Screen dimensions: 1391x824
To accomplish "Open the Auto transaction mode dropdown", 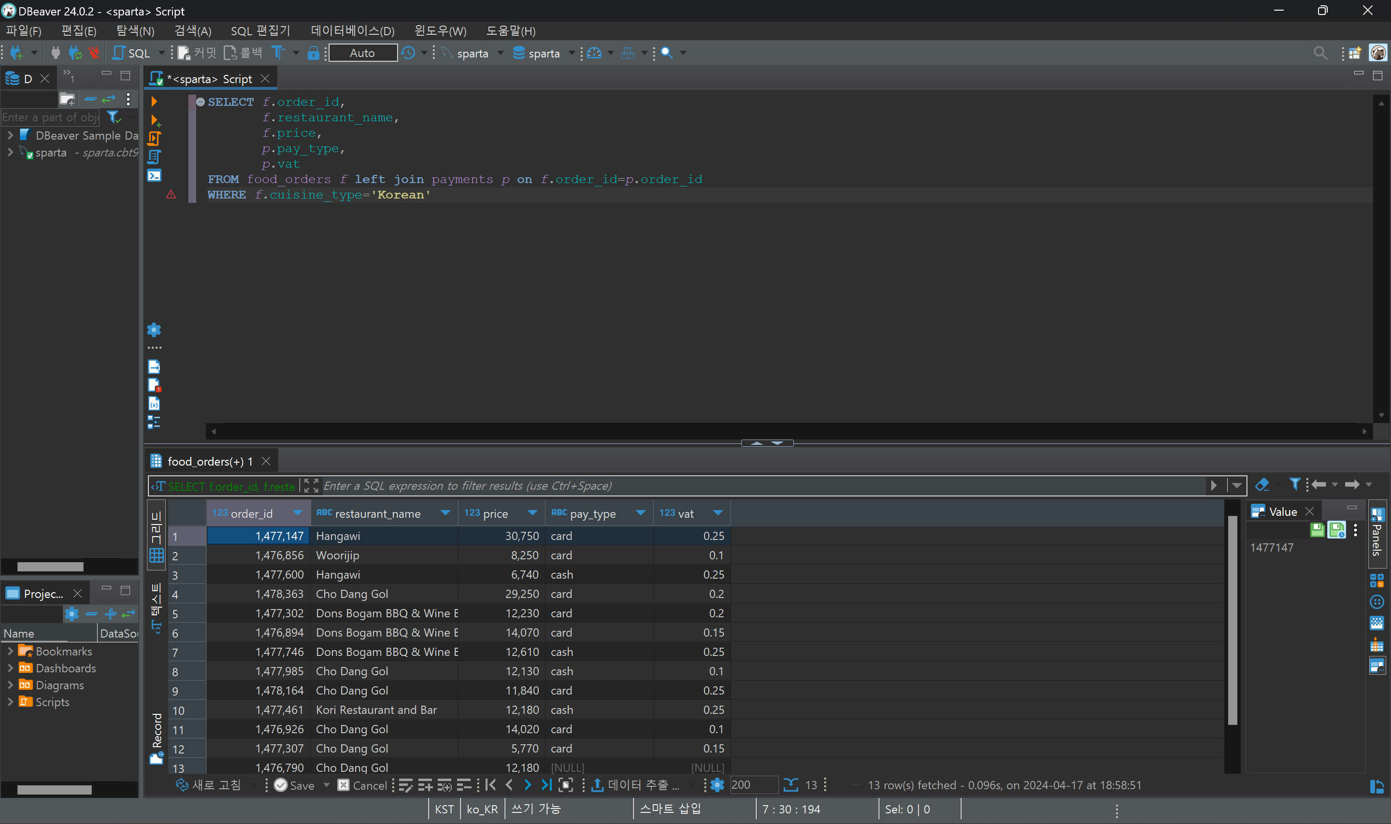I will coord(362,53).
